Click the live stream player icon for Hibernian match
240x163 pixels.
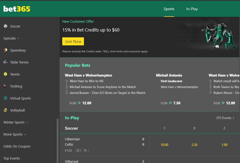tap(78, 150)
